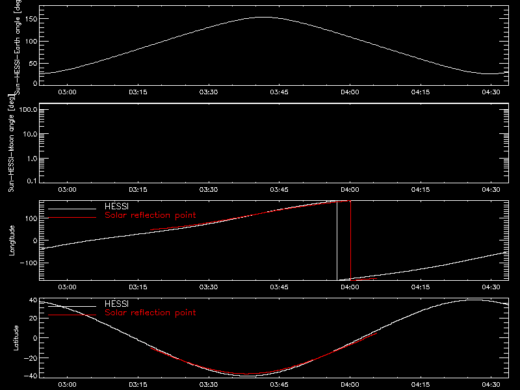Image resolution: width=520 pixels, height=390 pixels.
Task: Click the 04:15 time label of the Moon angle plot
Action: [421, 190]
